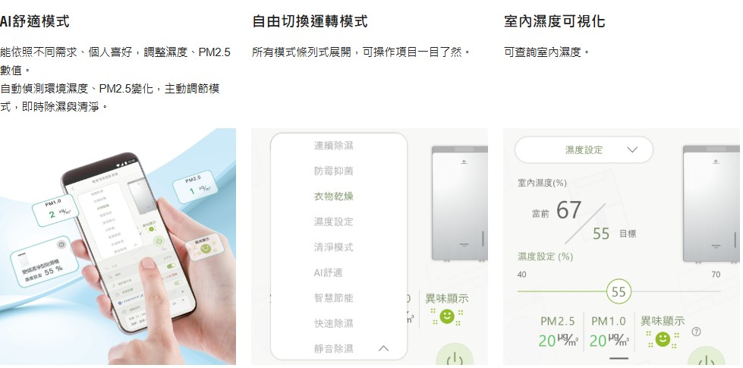The image size is (743, 368).
Task: Collapse the mode list with the up chevron
Action: pos(384,348)
